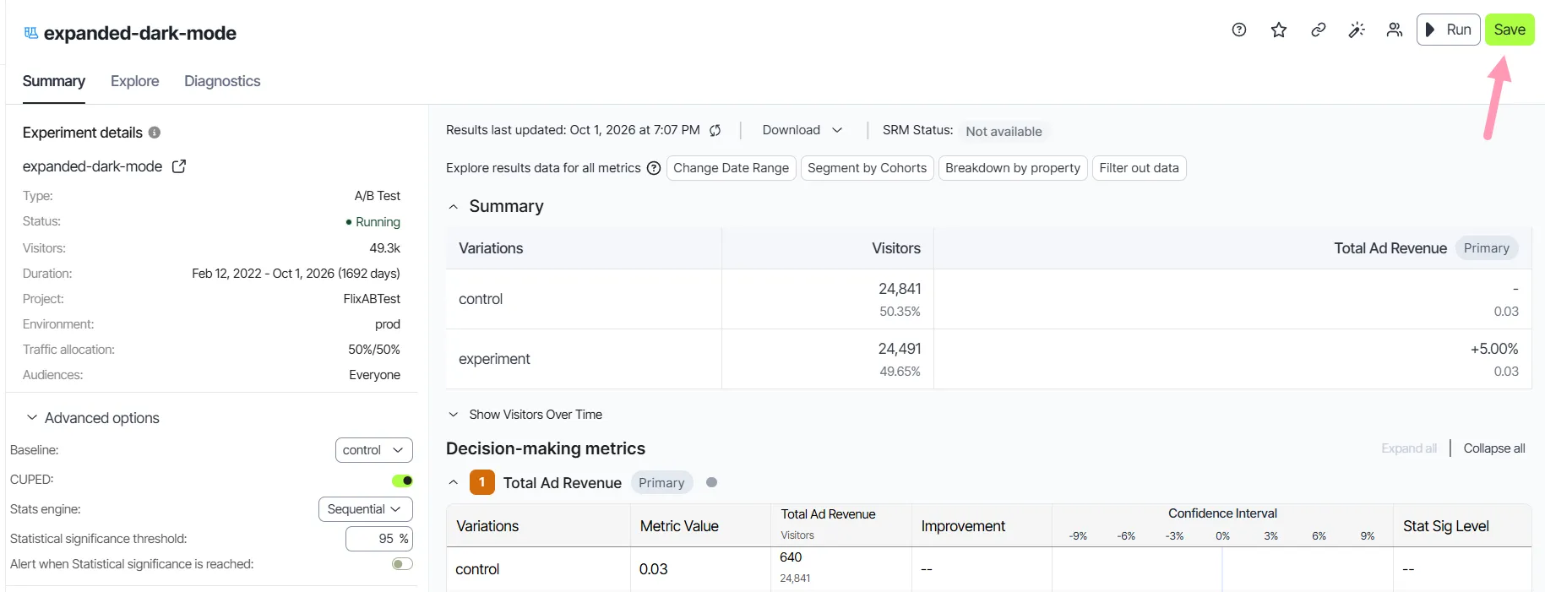The height and width of the screenshot is (592, 1545).
Task: Click the '49.3k' visitors value
Action: (x=384, y=248)
